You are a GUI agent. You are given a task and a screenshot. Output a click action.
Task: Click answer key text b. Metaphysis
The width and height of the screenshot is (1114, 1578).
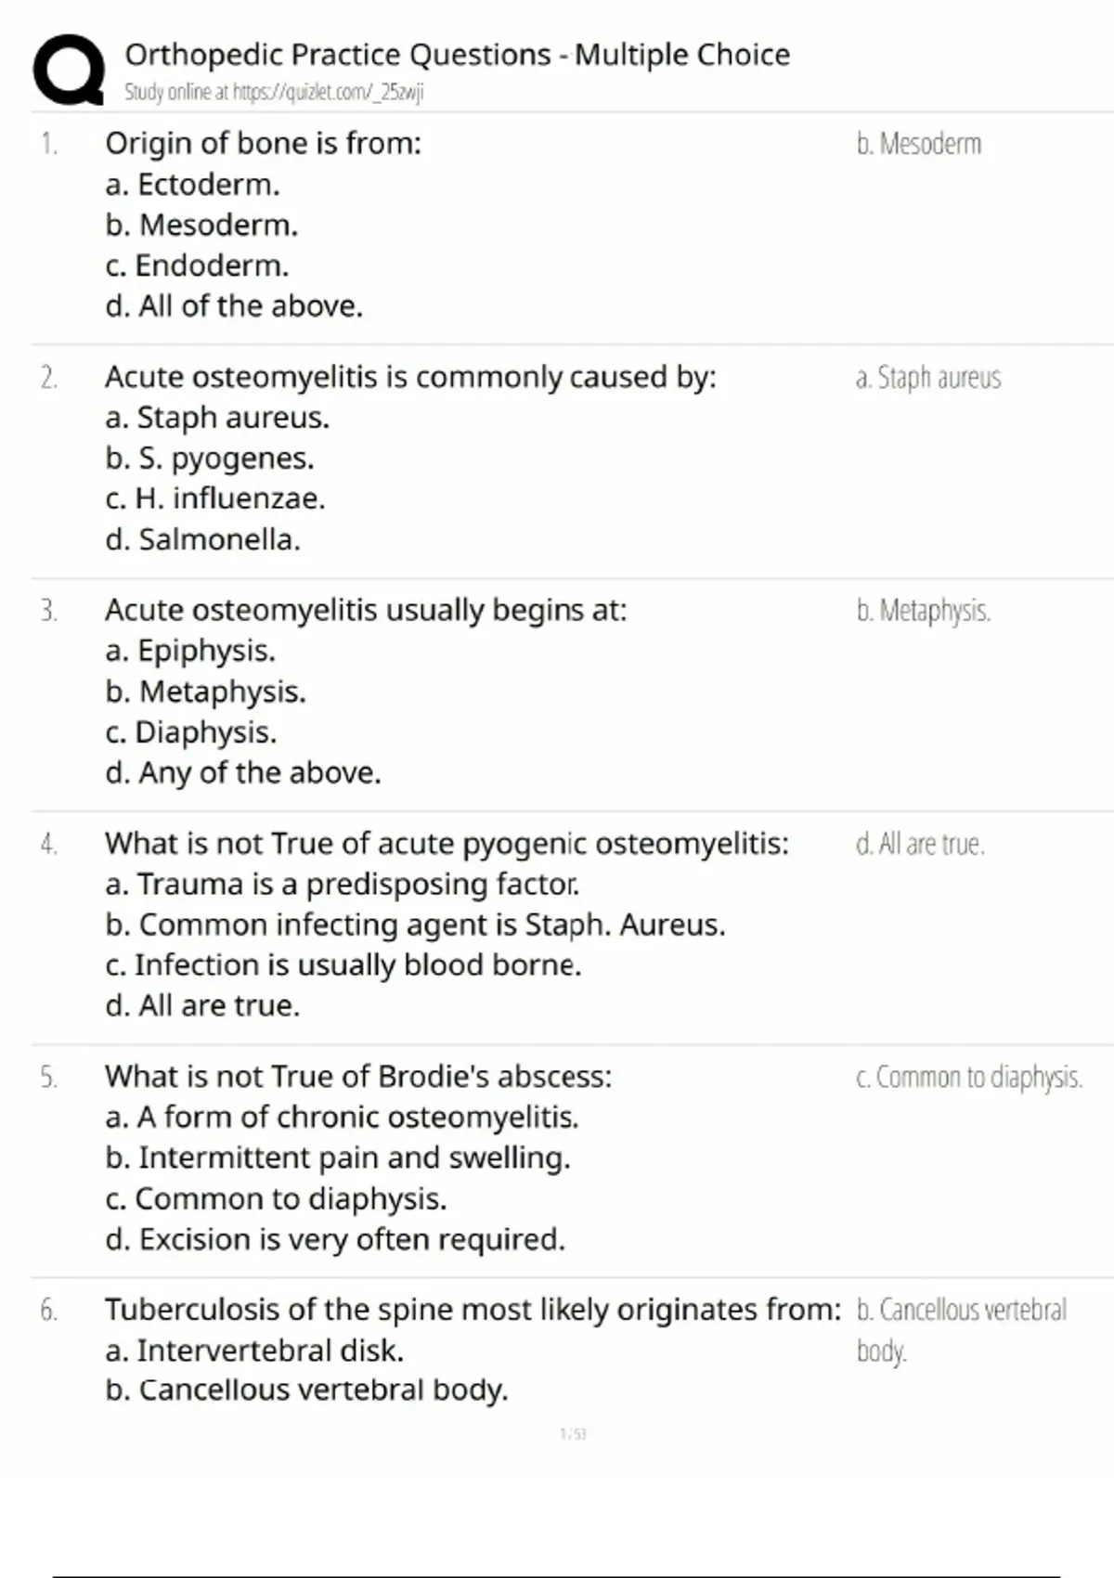[x=923, y=611]
